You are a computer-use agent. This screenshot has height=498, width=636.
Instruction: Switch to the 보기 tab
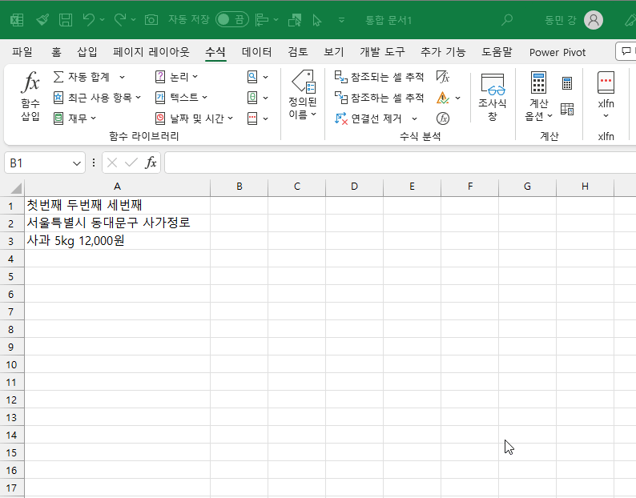(x=333, y=52)
